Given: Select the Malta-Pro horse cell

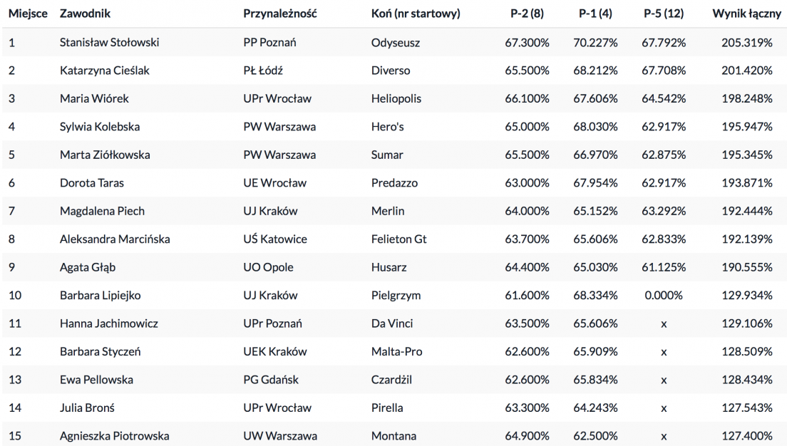Looking at the screenshot, I should point(396,351).
